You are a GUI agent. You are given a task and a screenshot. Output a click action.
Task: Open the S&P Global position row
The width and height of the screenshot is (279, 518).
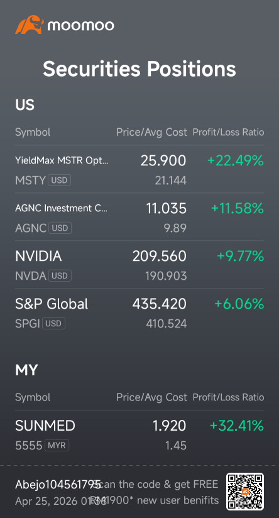pyautogui.click(x=139, y=312)
